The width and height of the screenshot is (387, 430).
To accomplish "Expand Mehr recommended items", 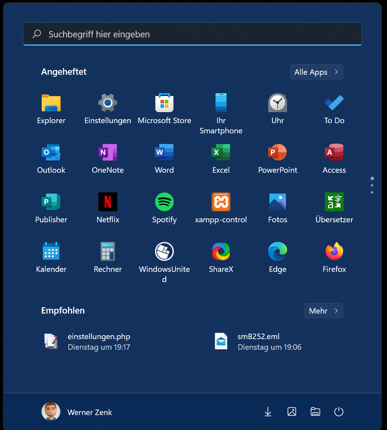I will point(323,311).
